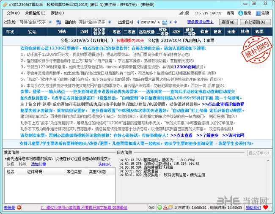
Task: Click the 捐助我们 link
Action: [x=253, y=208]
